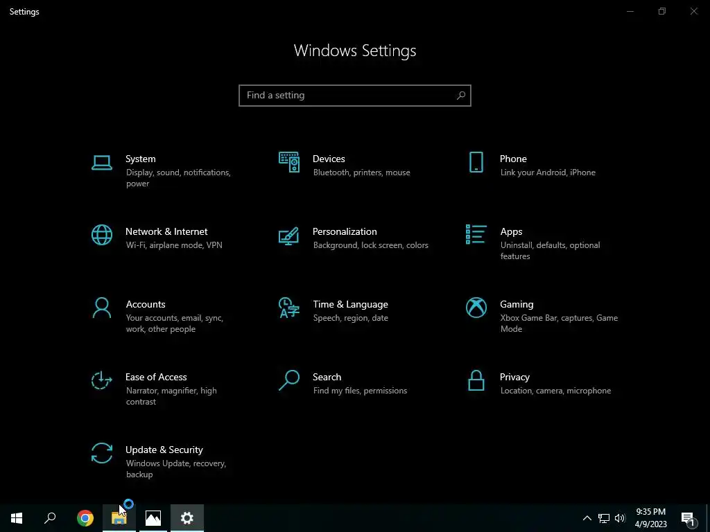Screen dimensions: 710x532
Task: Click the taskbar search magnifier
Action: pyautogui.click(x=50, y=518)
